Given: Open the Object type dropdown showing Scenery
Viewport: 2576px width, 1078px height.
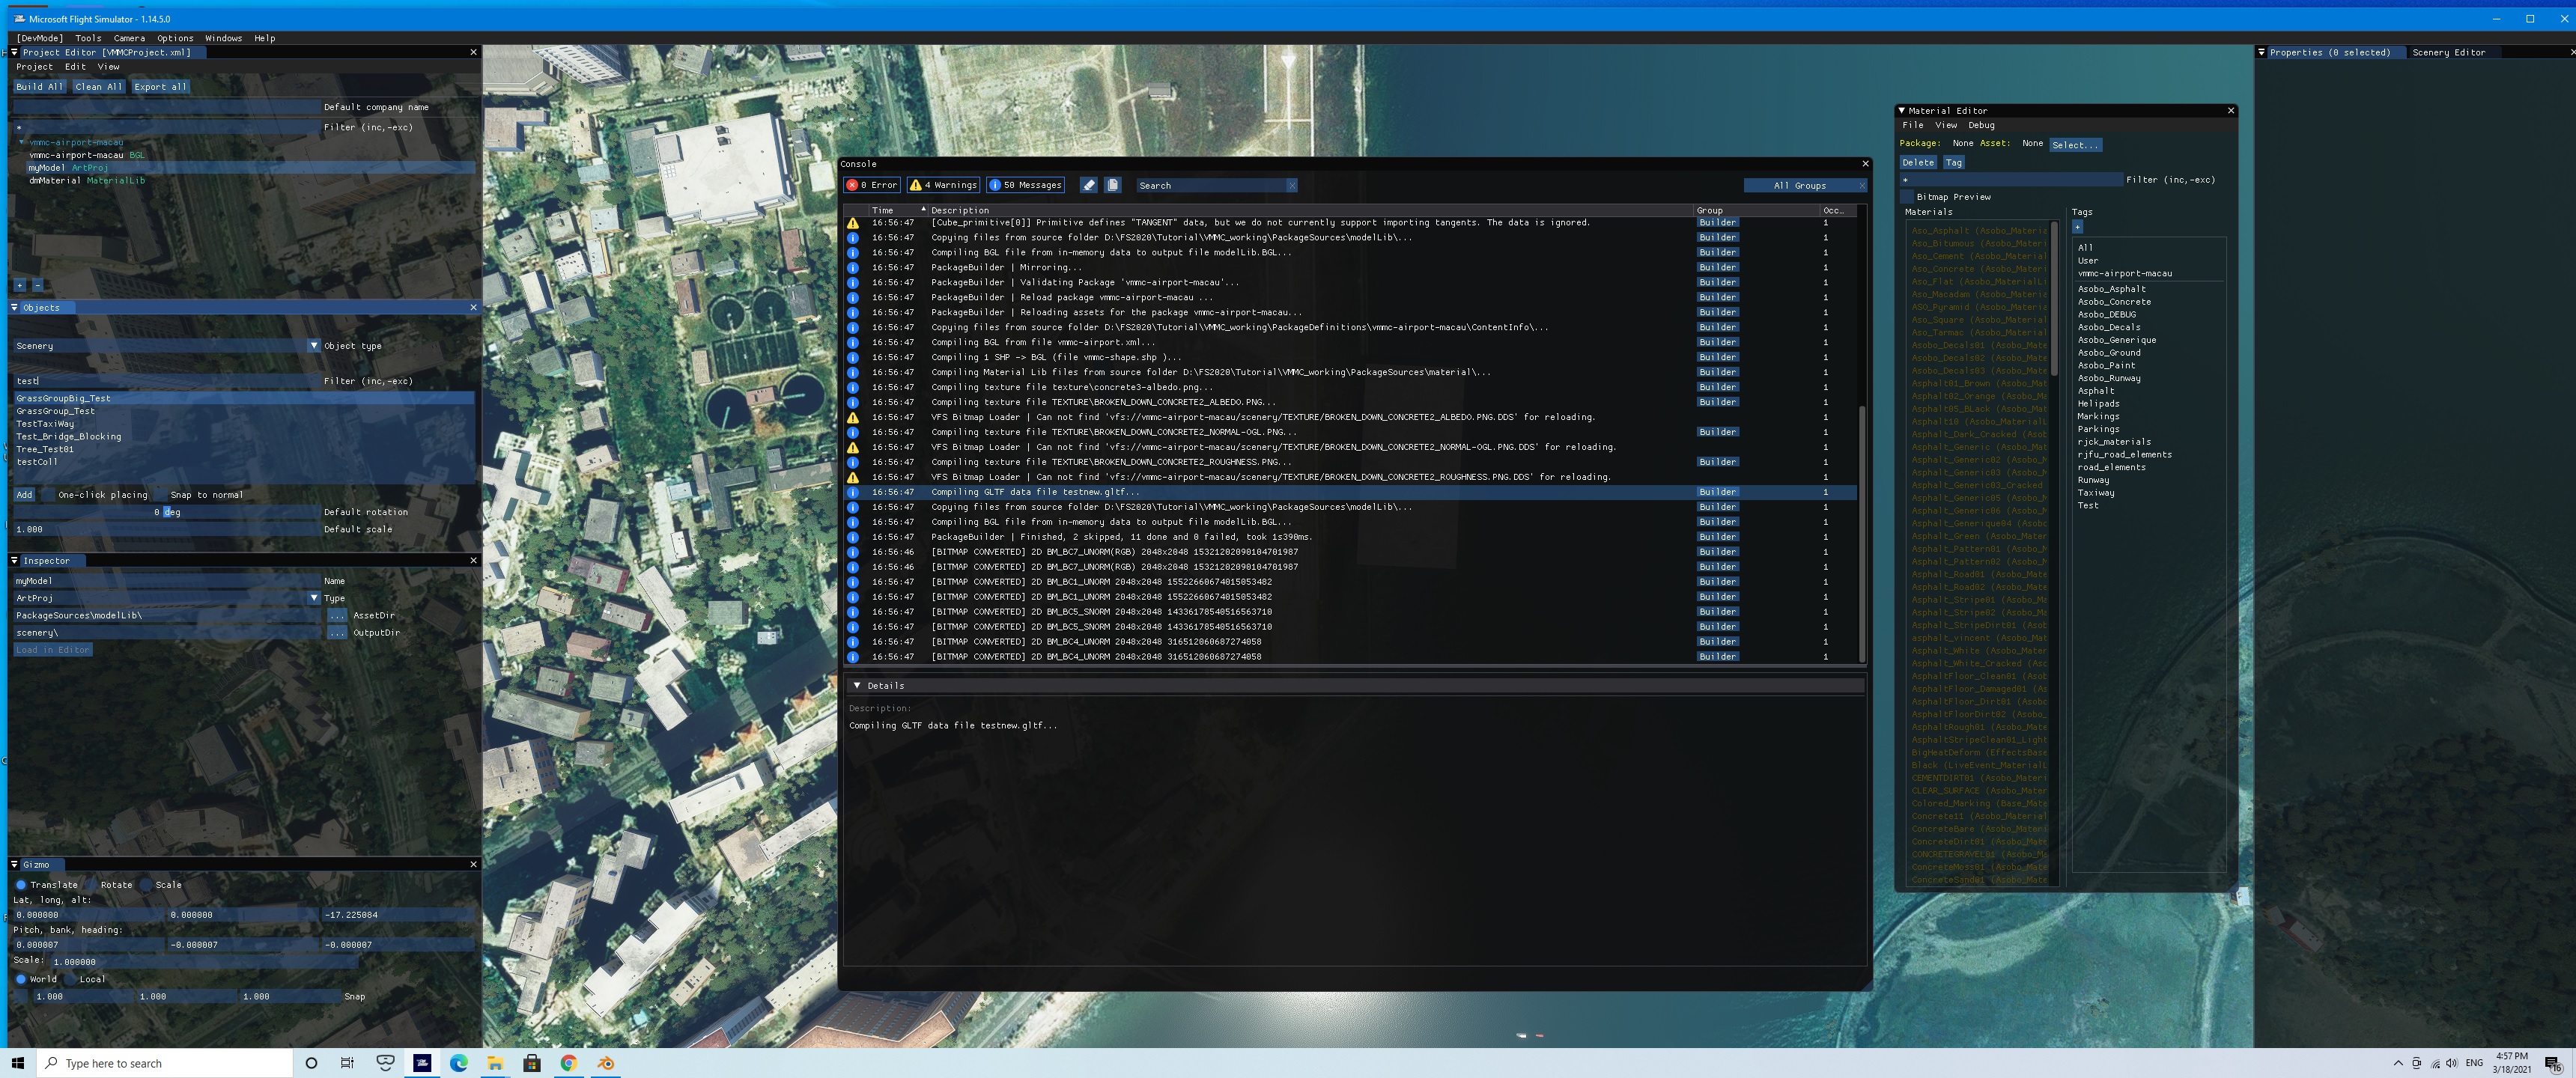Looking at the screenshot, I should point(167,346).
